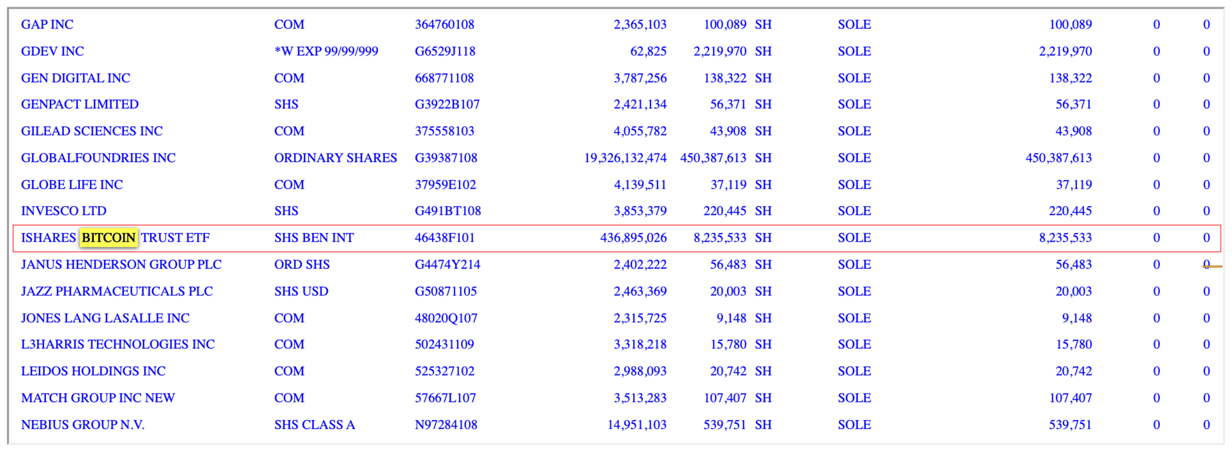The image size is (1232, 452).
Task: Select the LEIDOS HOLDINGS INC name
Action: coord(93,371)
